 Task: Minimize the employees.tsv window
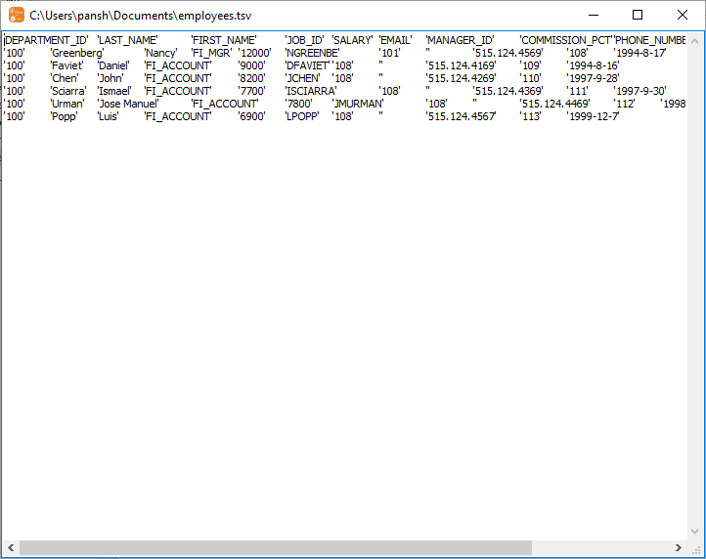tap(593, 15)
